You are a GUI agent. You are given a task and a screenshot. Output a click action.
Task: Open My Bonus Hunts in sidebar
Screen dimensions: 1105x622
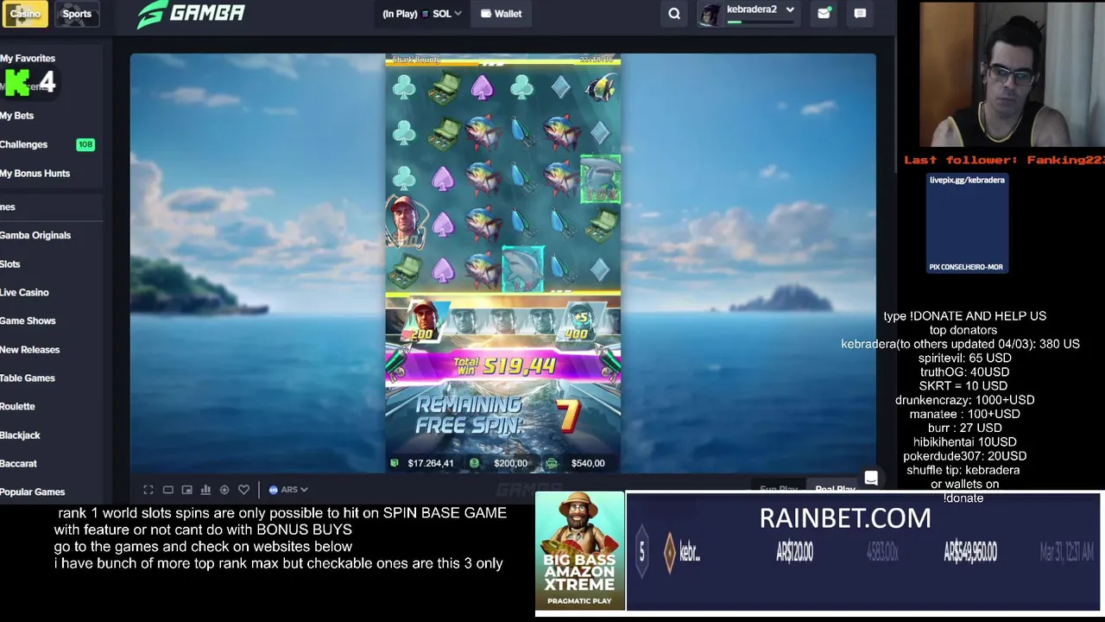pyautogui.click(x=35, y=173)
